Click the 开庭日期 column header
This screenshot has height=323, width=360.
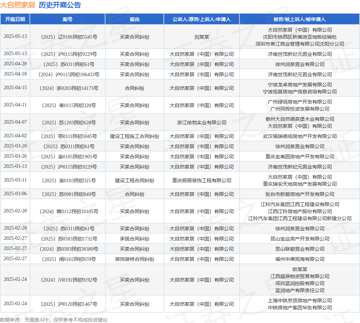pyautogui.click(x=15, y=19)
